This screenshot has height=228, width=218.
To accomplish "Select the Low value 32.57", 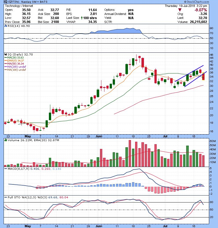I will 26,18.
